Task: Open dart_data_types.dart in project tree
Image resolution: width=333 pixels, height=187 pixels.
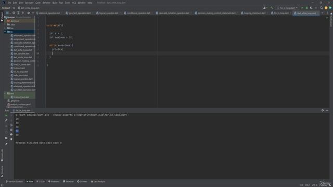Action: click(x=22, y=50)
